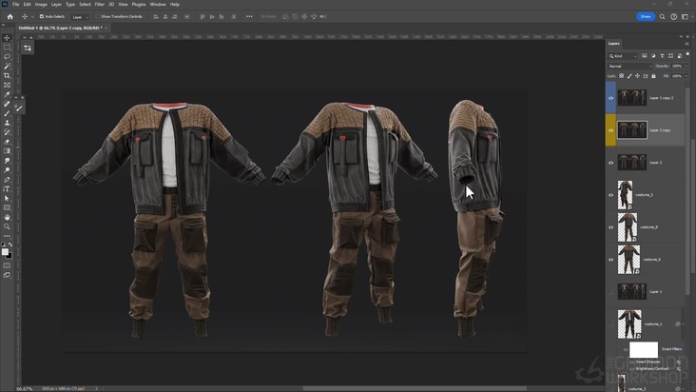
Task: Click the lock all padlock icon
Action: 653,76
